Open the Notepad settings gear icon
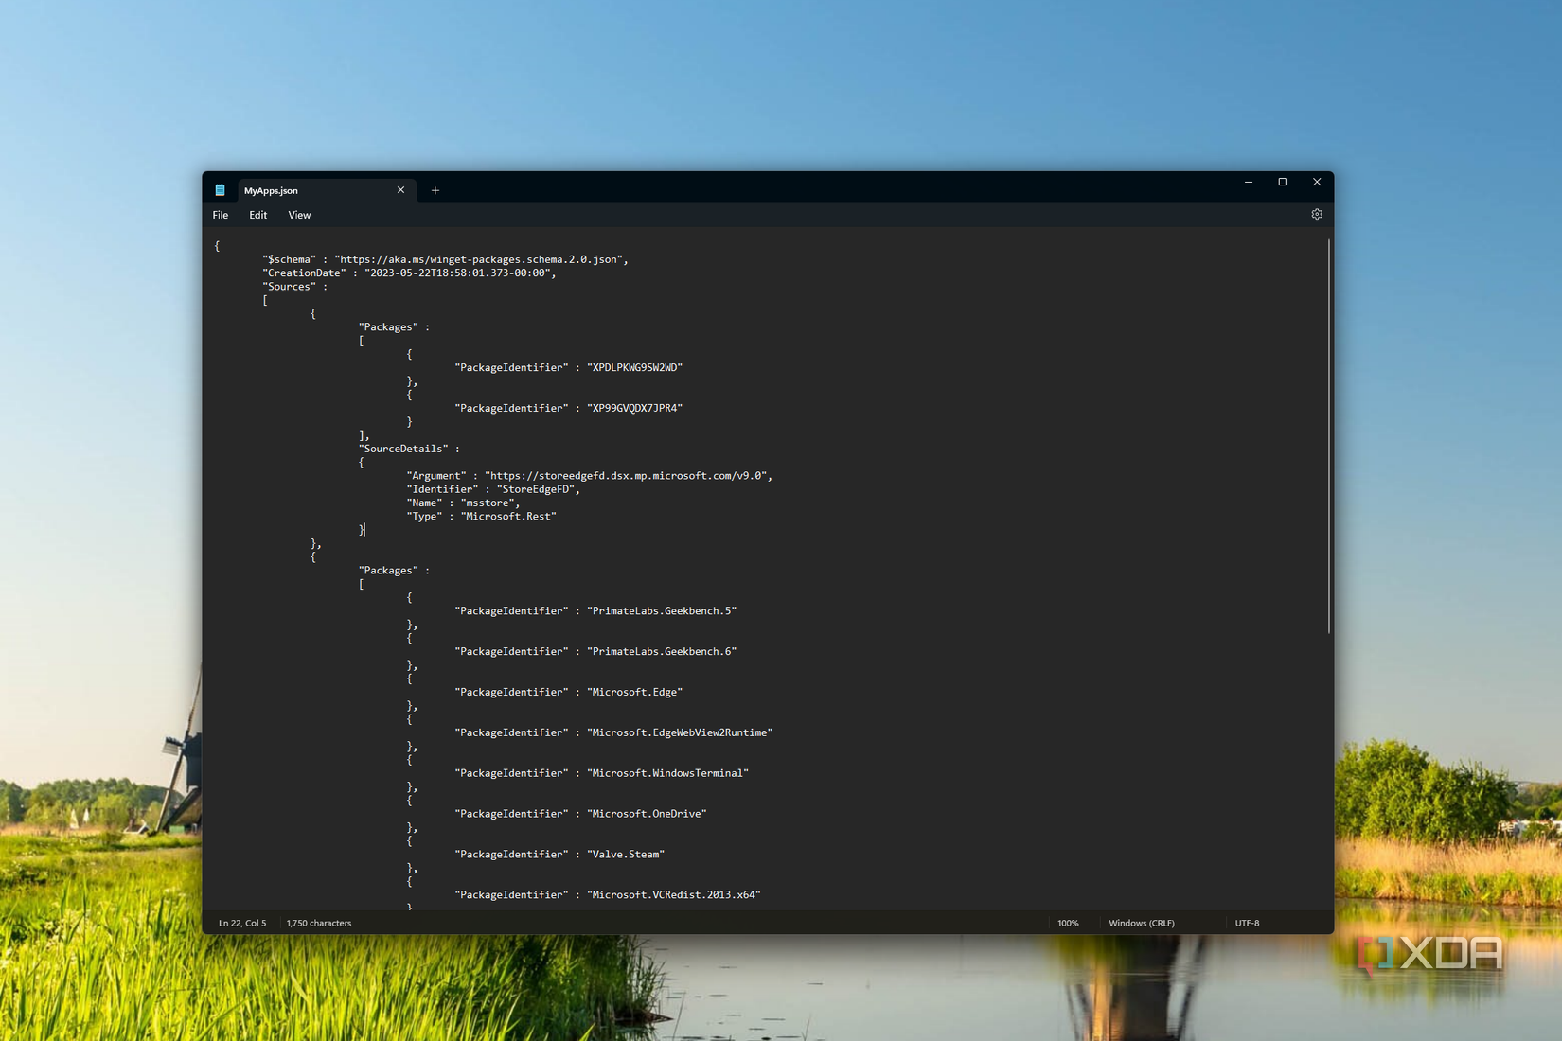 click(1316, 215)
